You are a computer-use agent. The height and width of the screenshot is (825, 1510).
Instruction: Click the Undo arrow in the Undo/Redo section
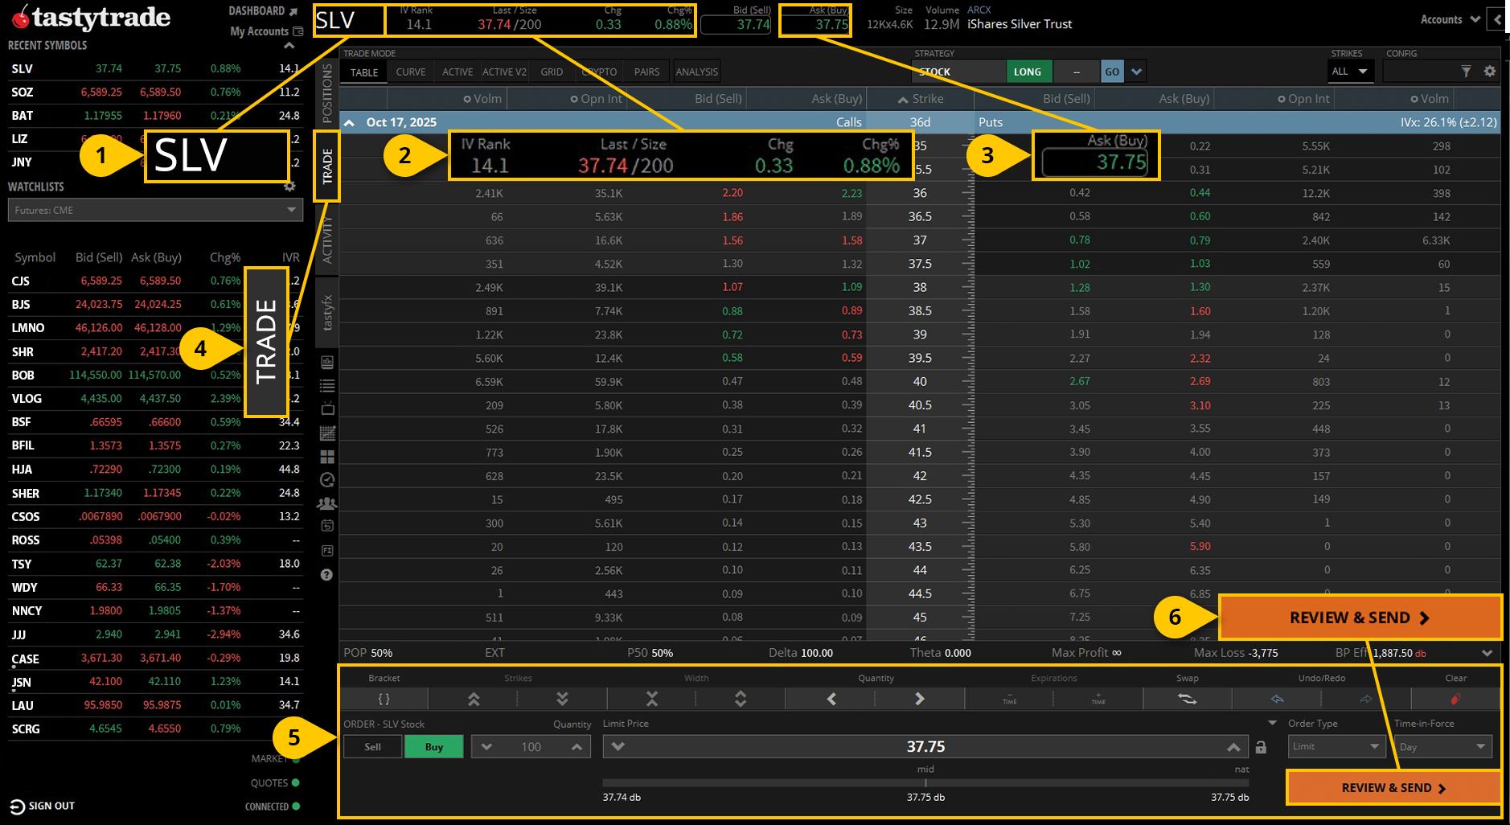point(1276,699)
